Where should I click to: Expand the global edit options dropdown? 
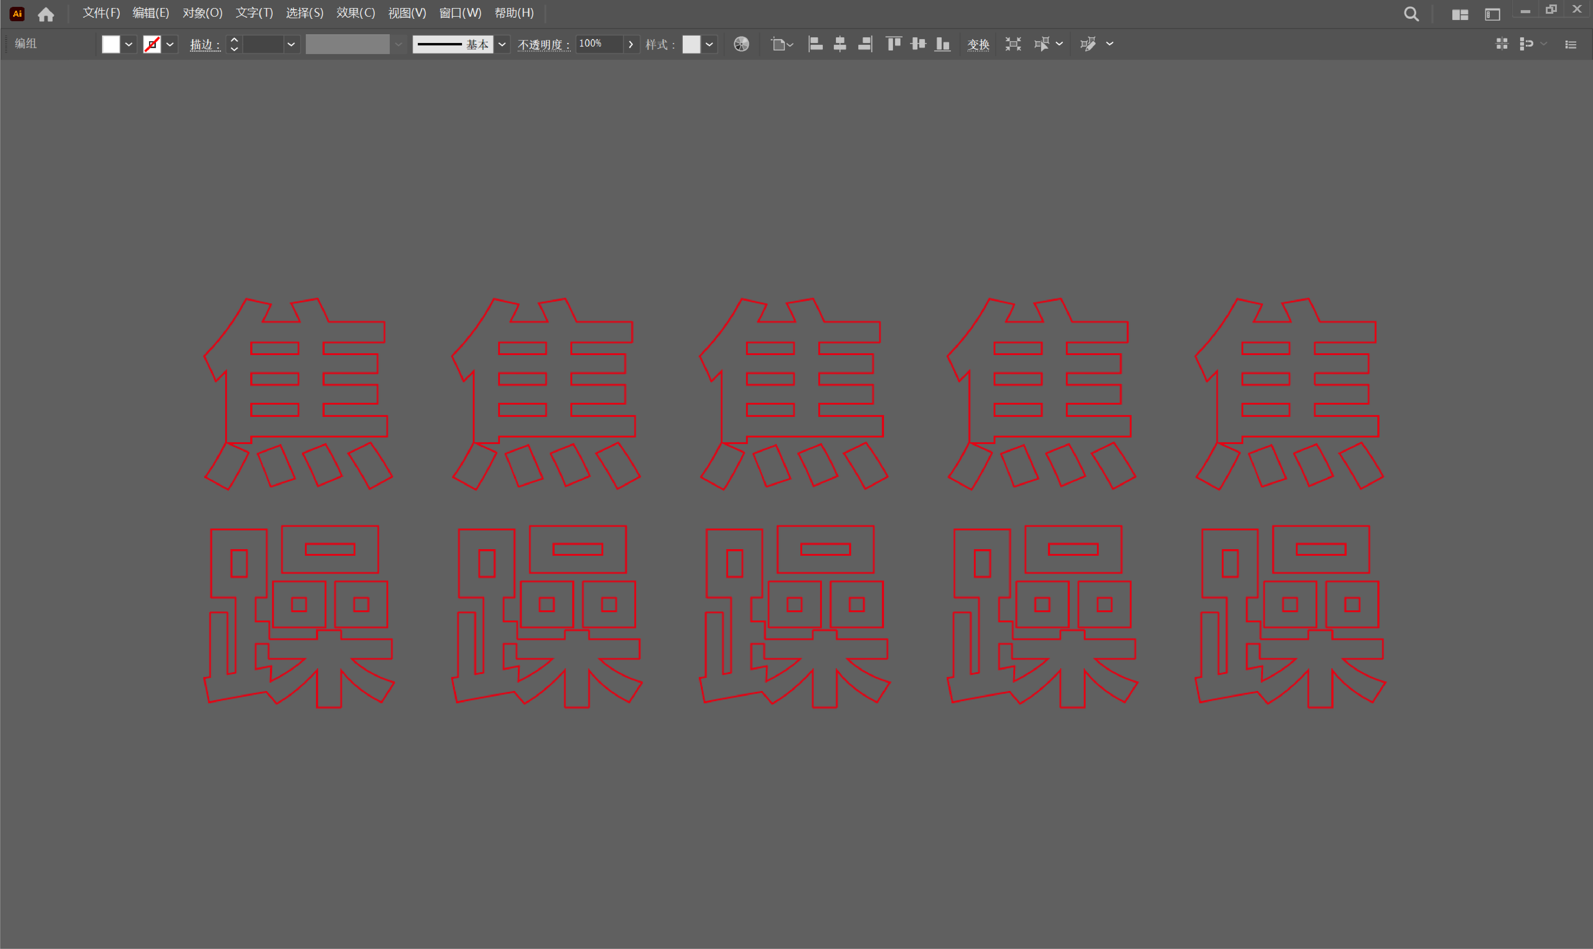1109,44
